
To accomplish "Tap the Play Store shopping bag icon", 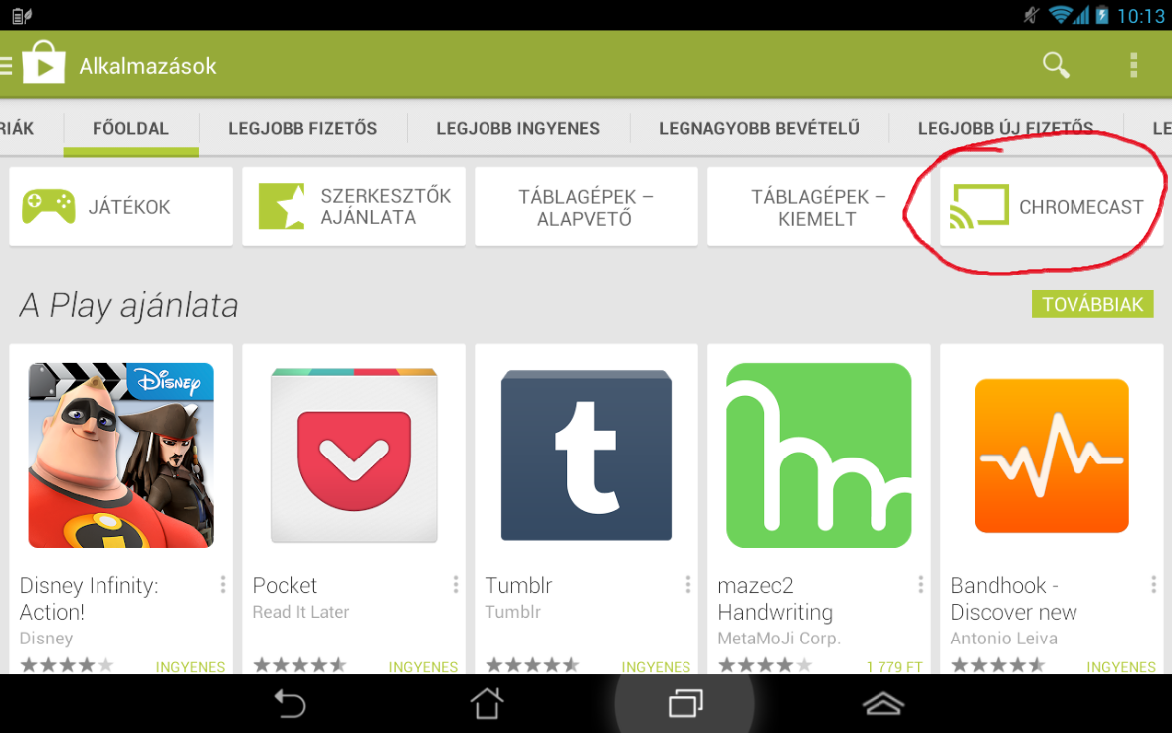I will [44, 62].
